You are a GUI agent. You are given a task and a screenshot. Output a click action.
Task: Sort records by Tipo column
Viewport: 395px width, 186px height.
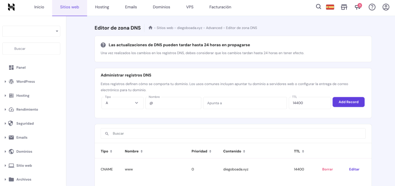[x=106, y=151]
